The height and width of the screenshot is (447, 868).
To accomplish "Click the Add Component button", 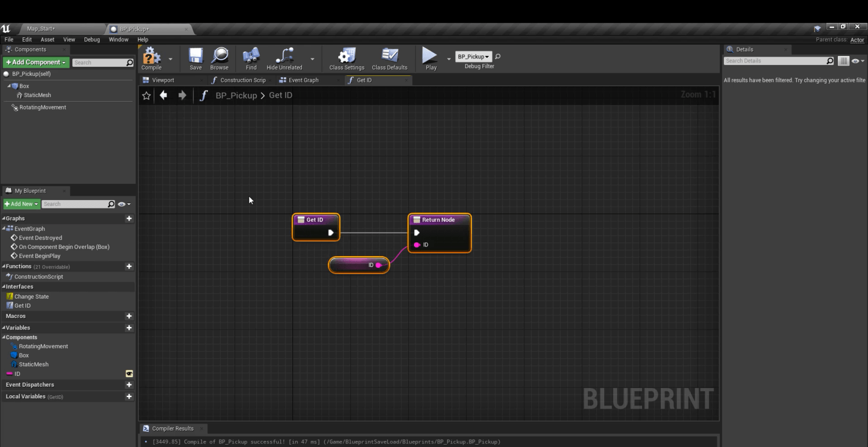I will pyautogui.click(x=35, y=62).
